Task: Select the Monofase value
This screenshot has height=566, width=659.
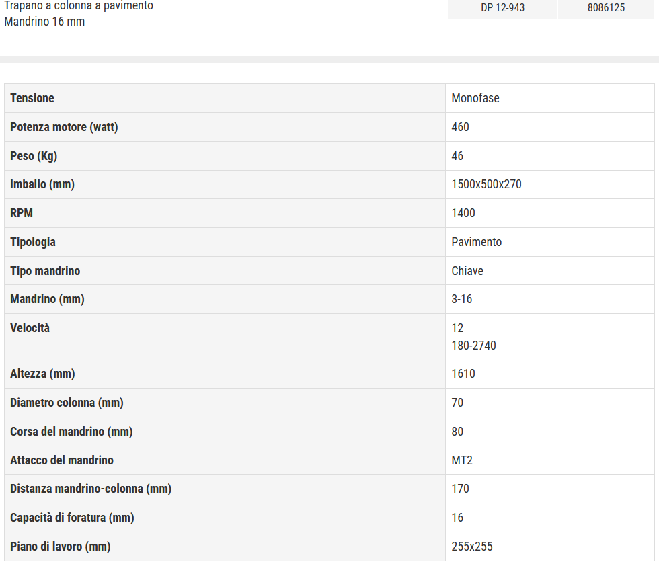Action: point(475,98)
